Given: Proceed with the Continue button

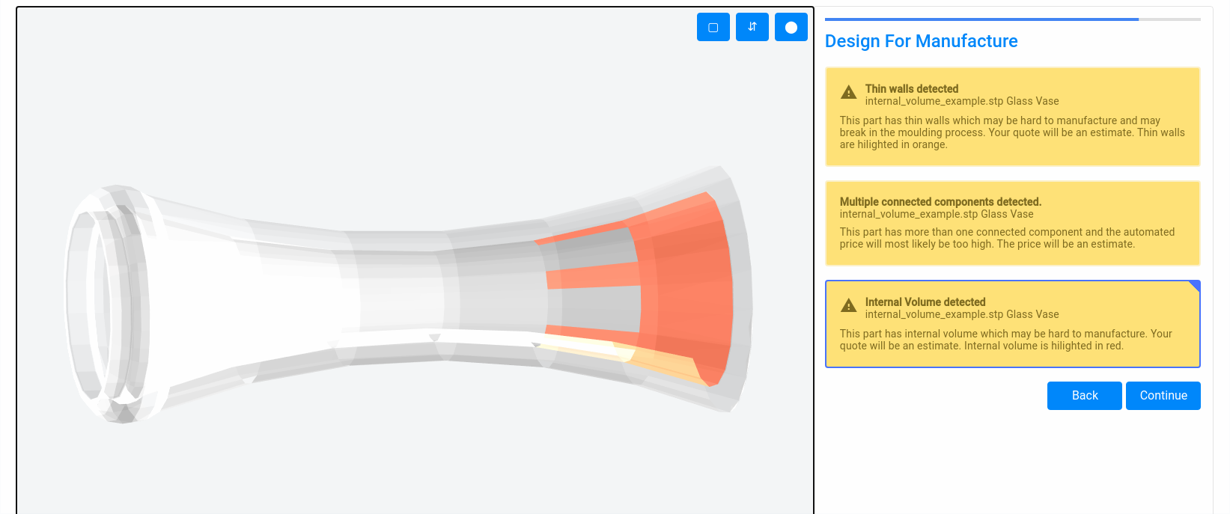Looking at the screenshot, I should [1163, 396].
